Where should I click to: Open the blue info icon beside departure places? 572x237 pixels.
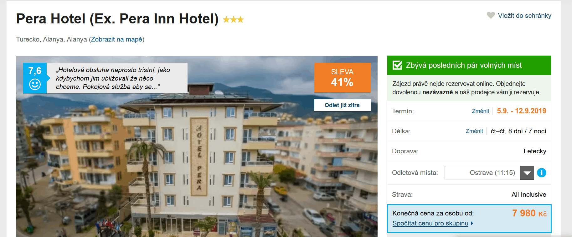pyautogui.click(x=542, y=172)
